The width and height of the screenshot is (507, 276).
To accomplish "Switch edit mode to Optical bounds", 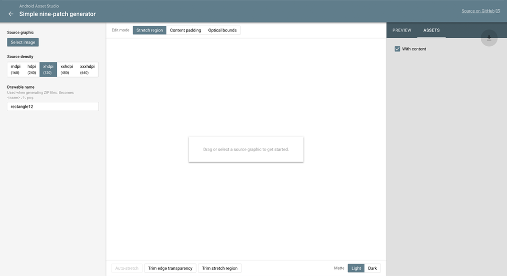I will coord(223,30).
